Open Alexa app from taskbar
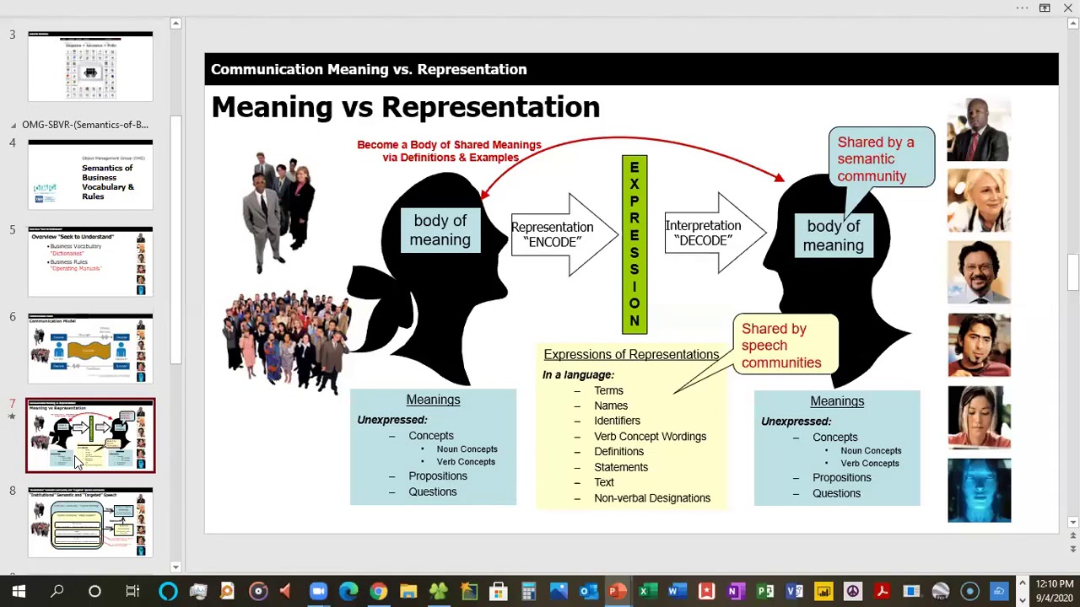The image size is (1080, 607). (x=168, y=591)
